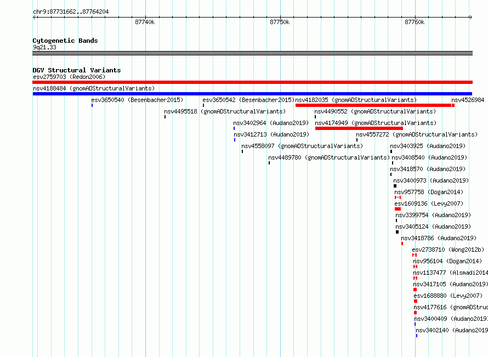The width and height of the screenshot is (488, 357).
Task: Open nsv4489780 gnomAD variant label
Action: (x=329, y=157)
